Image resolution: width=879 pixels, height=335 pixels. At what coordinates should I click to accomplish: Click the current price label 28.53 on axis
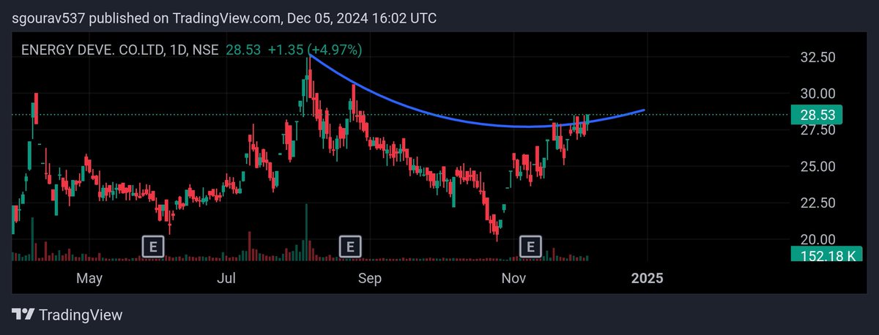point(817,115)
